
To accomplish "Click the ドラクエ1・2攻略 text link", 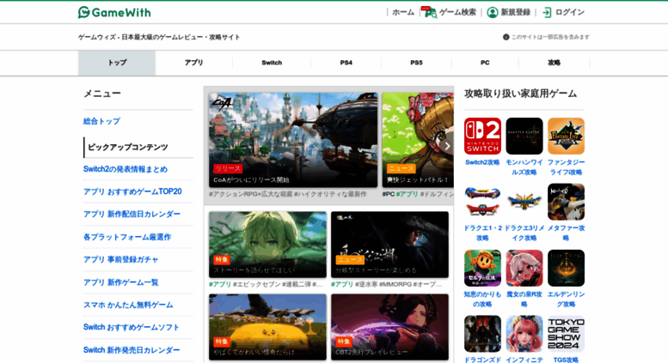I will pos(482,233).
